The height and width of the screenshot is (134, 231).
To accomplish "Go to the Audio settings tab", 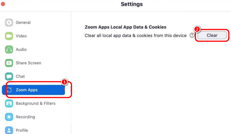I will [21, 50].
